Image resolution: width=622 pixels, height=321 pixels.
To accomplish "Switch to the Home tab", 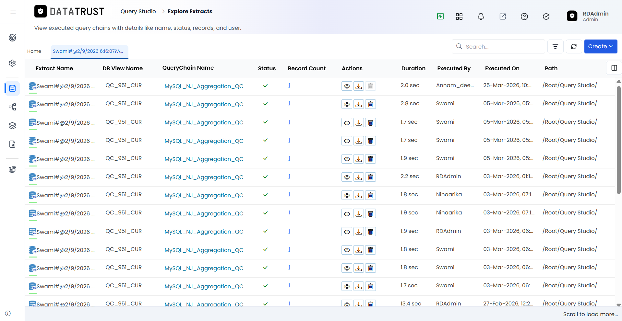I will tap(34, 51).
